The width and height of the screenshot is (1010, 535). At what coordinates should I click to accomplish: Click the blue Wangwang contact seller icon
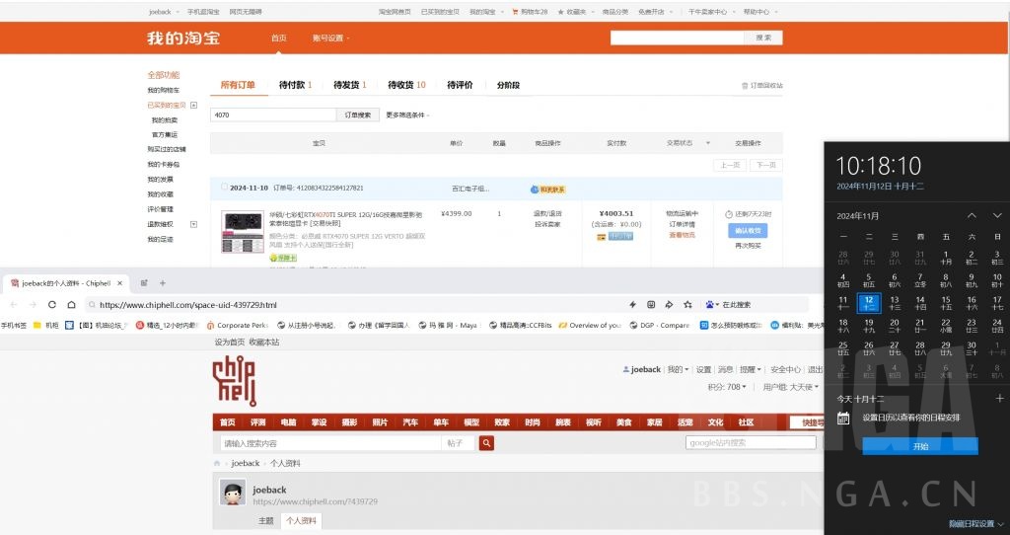pyautogui.click(x=534, y=190)
